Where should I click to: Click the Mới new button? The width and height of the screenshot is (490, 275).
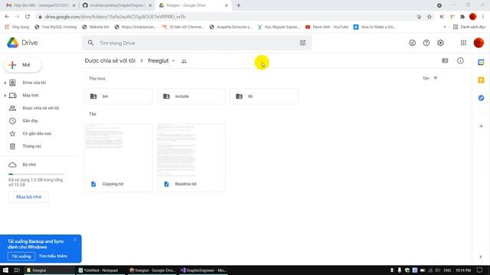[x=22, y=65]
